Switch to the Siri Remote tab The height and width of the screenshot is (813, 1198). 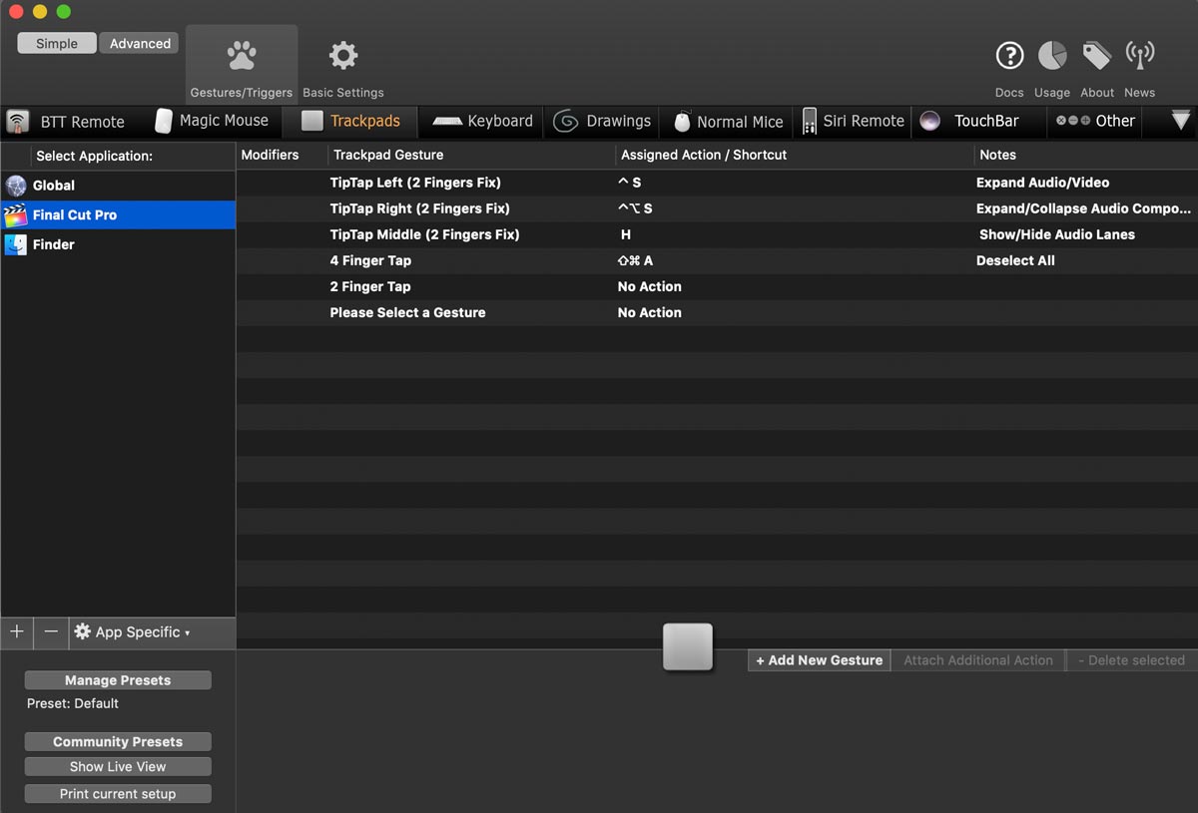click(854, 121)
